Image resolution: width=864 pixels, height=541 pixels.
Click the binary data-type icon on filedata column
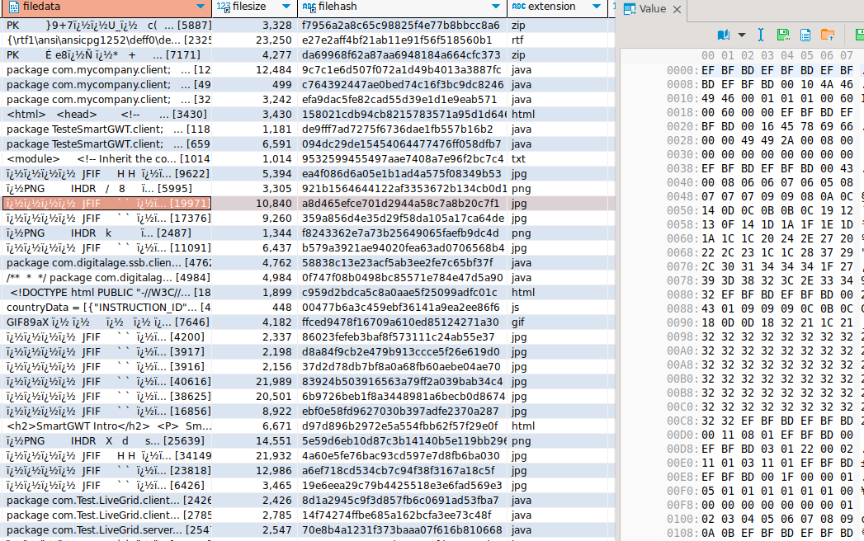tap(14, 7)
